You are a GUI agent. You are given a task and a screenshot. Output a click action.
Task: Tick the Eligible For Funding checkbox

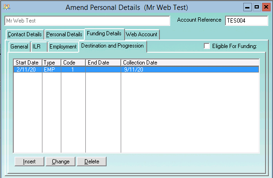(x=207, y=46)
